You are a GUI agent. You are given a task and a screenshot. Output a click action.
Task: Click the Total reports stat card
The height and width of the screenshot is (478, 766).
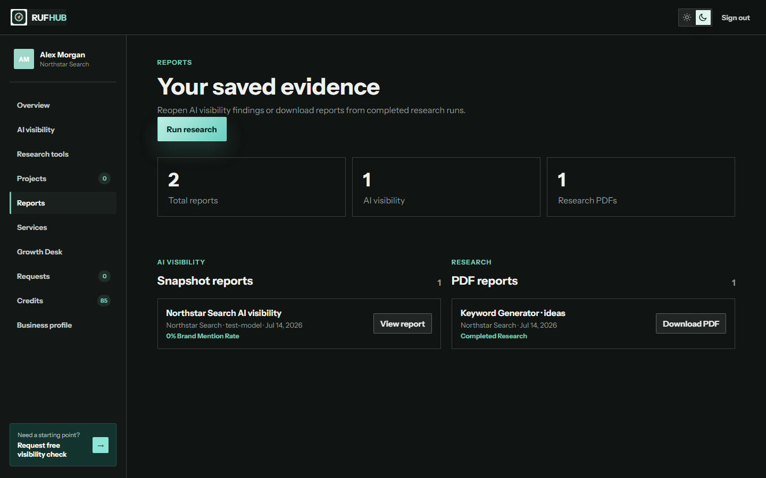click(252, 187)
